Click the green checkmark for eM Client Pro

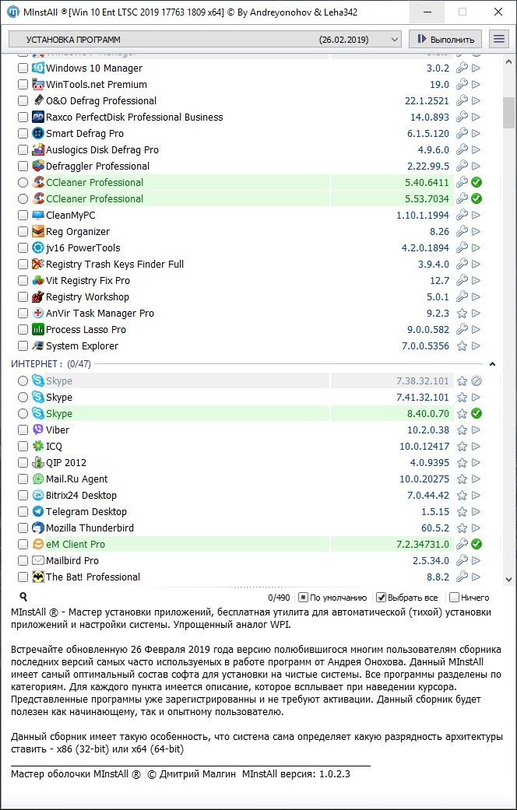(x=477, y=545)
